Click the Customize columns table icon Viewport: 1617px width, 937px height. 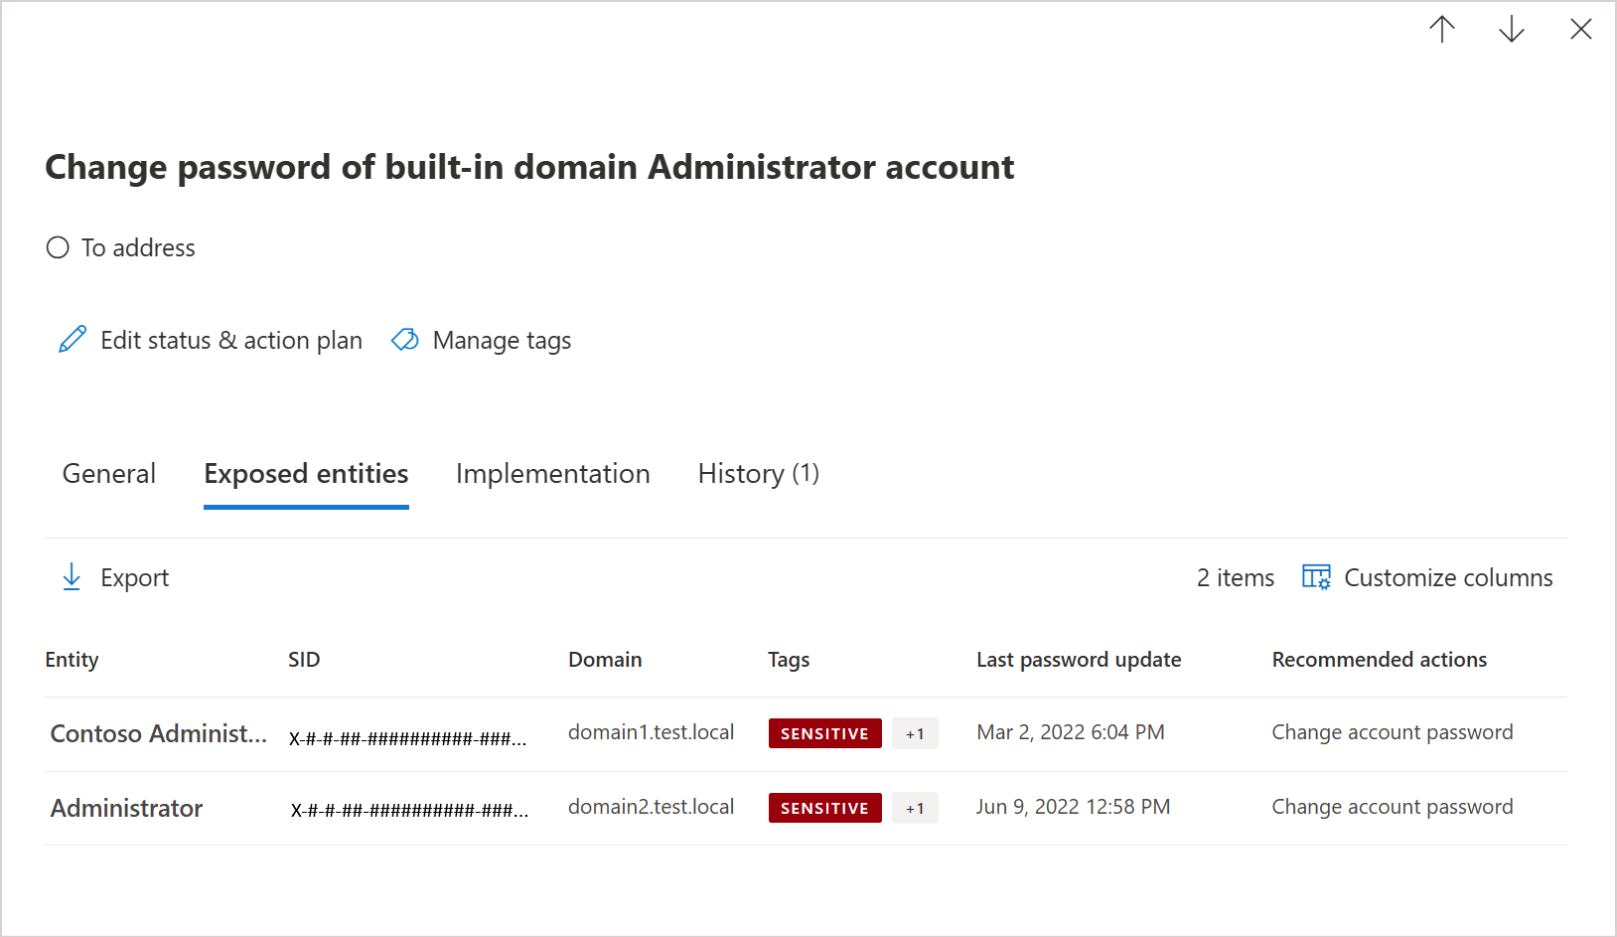[x=1316, y=577]
